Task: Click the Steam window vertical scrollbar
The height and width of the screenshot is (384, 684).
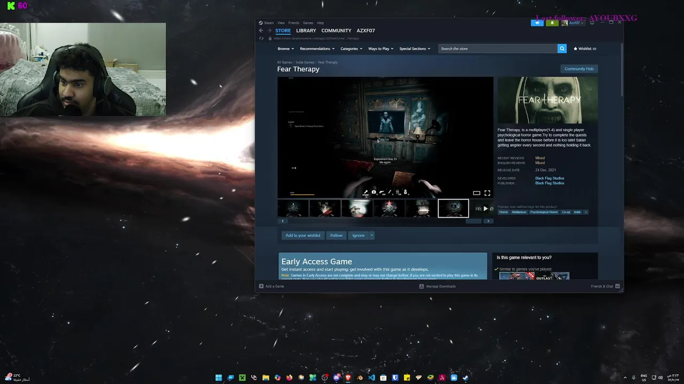Action: [622, 69]
